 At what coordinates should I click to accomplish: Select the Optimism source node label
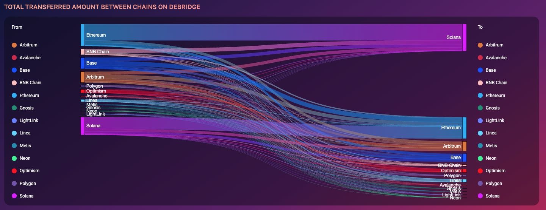point(96,91)
